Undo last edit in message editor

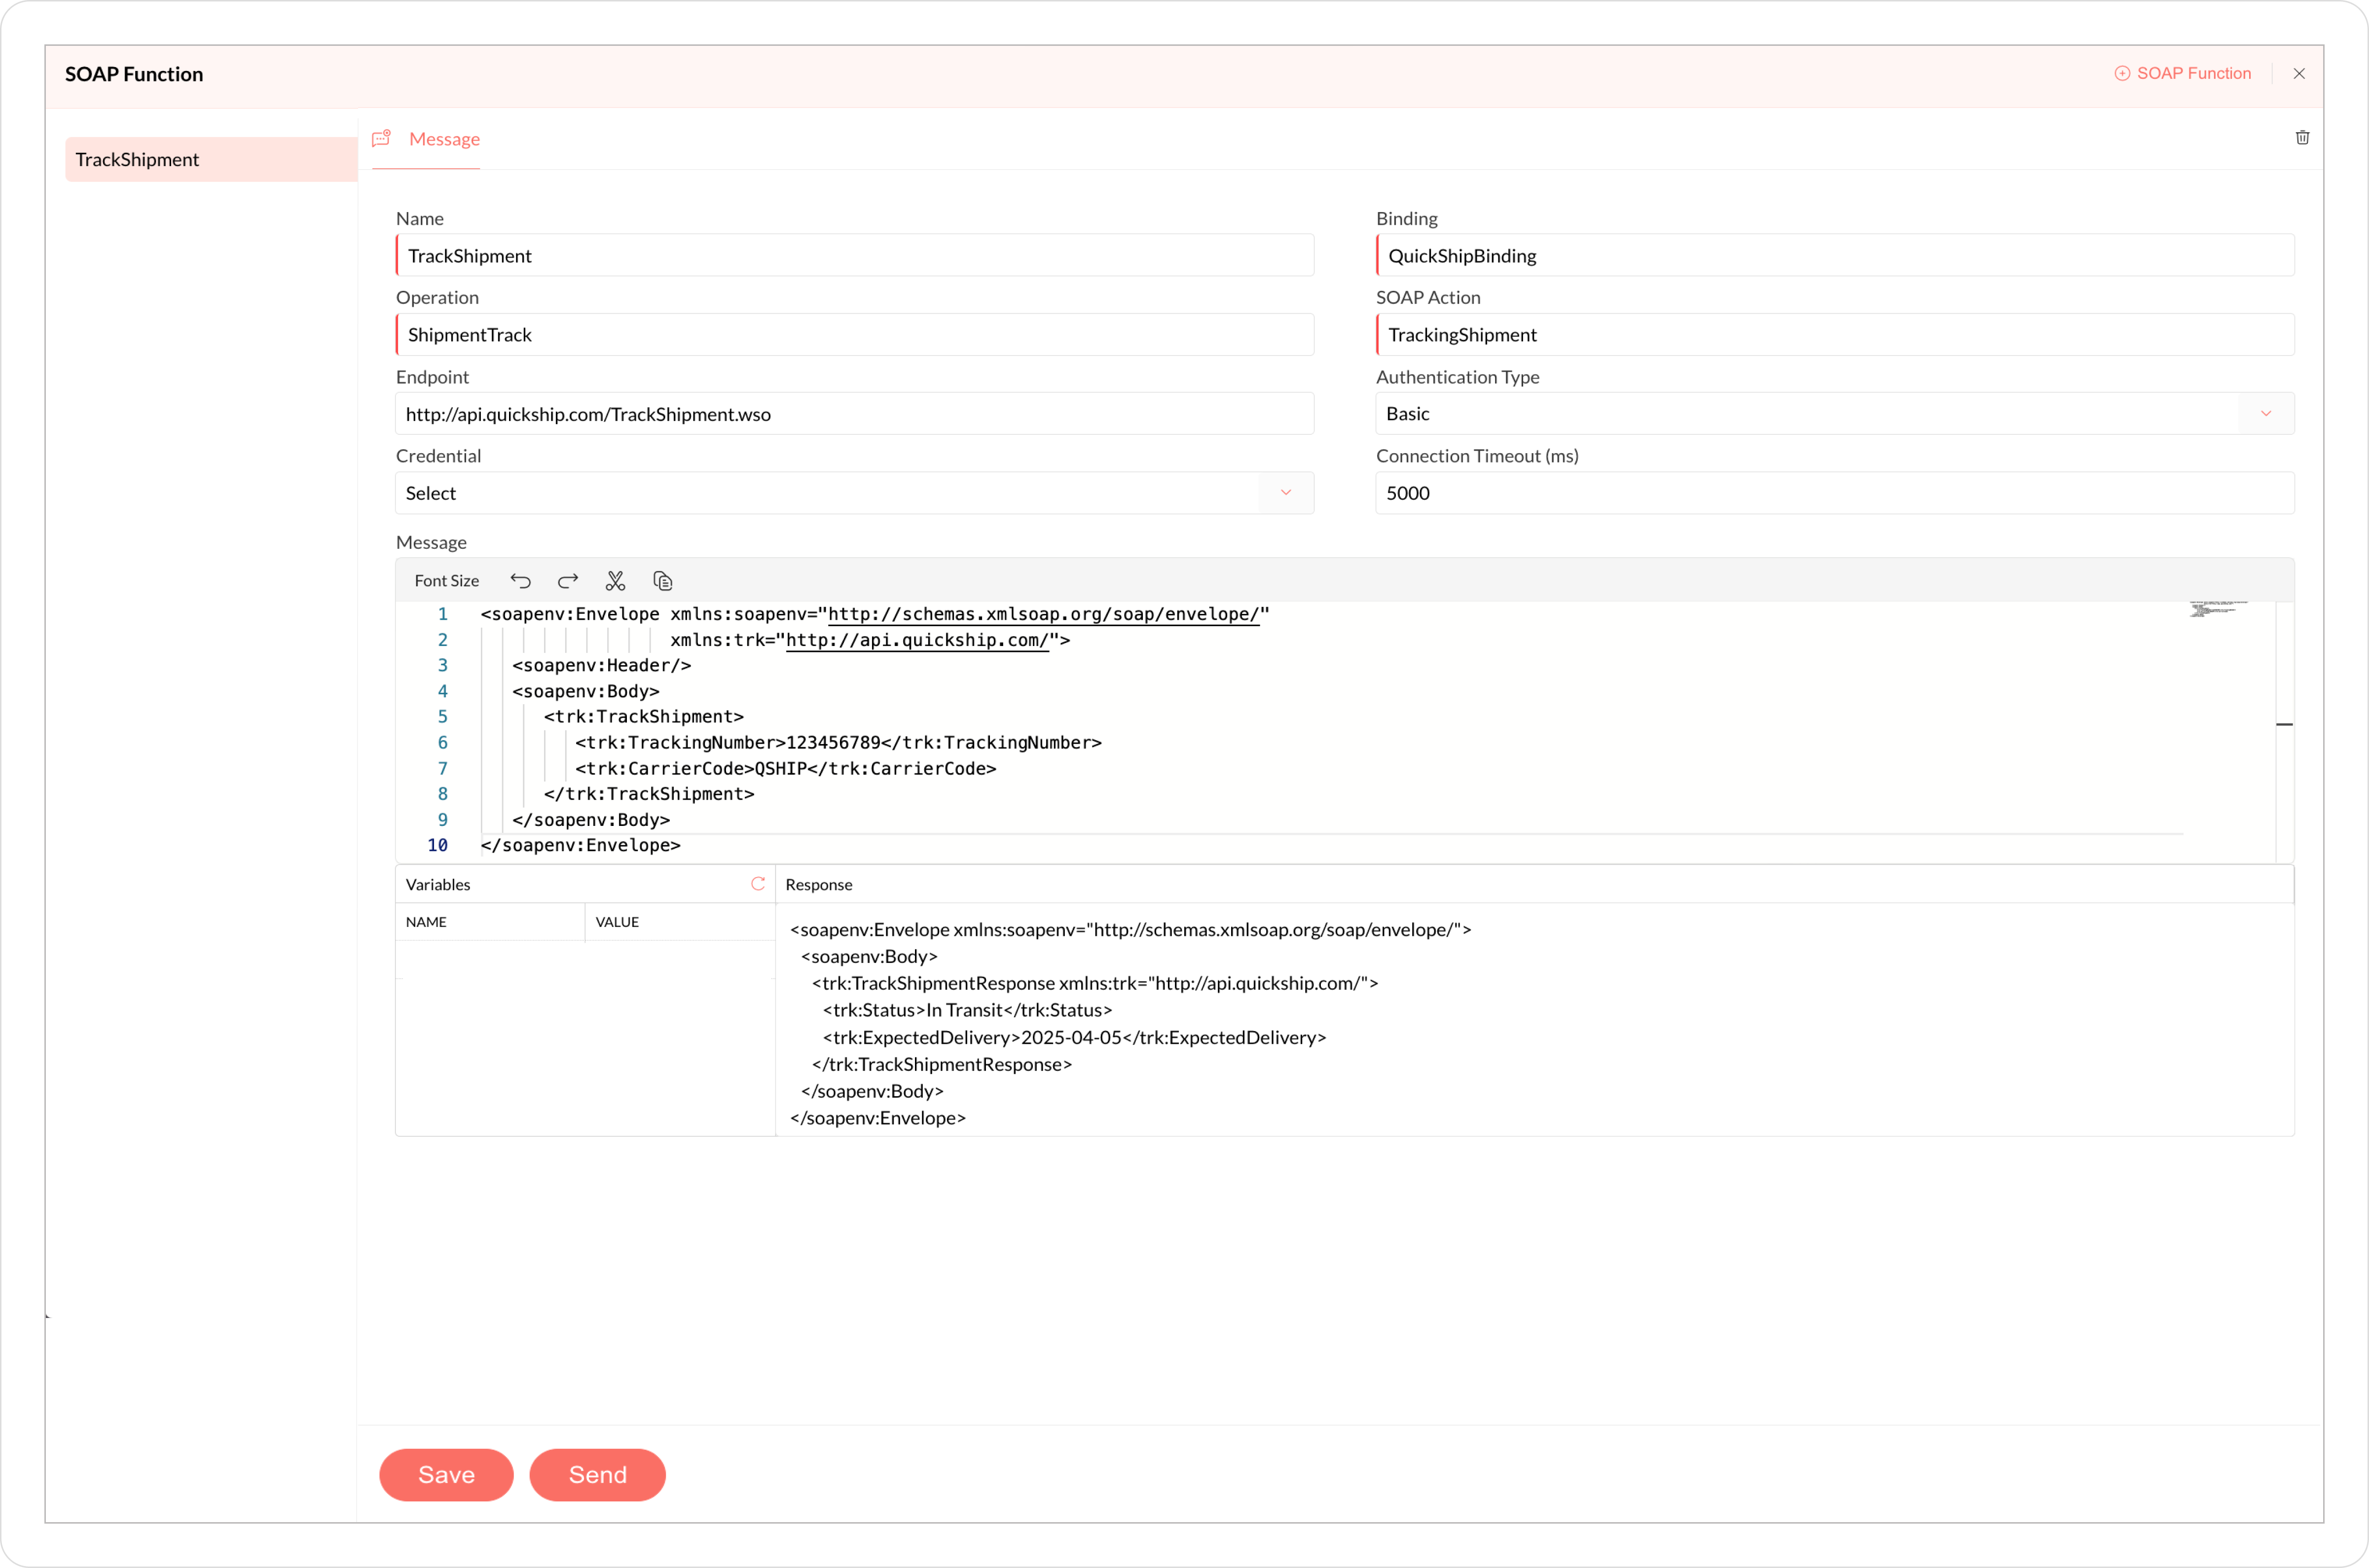(x=520, y=581)
